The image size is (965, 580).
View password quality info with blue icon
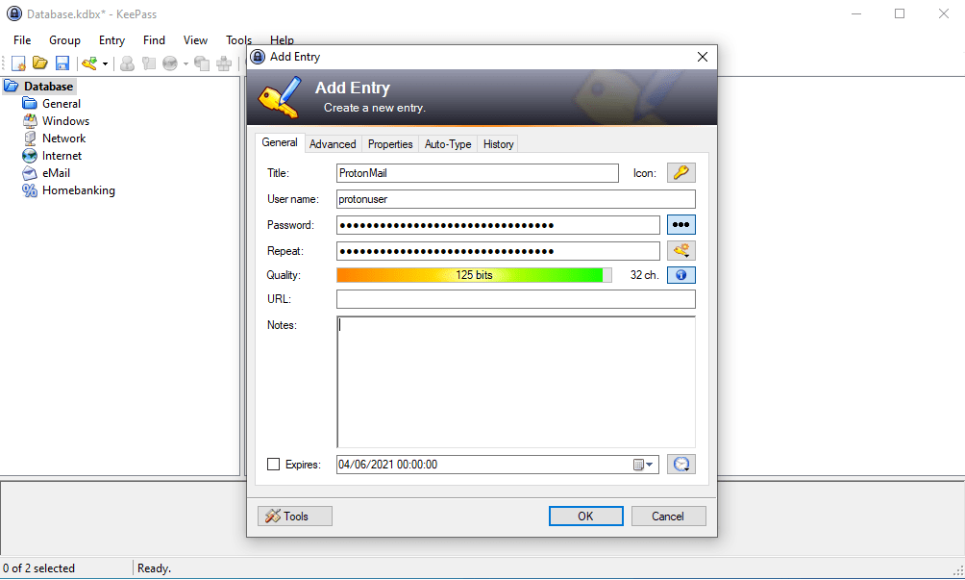[680, 274]
